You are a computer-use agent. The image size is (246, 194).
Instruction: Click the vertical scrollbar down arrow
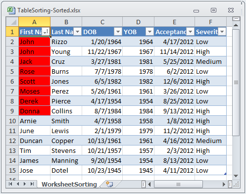[x=236, y=176]
